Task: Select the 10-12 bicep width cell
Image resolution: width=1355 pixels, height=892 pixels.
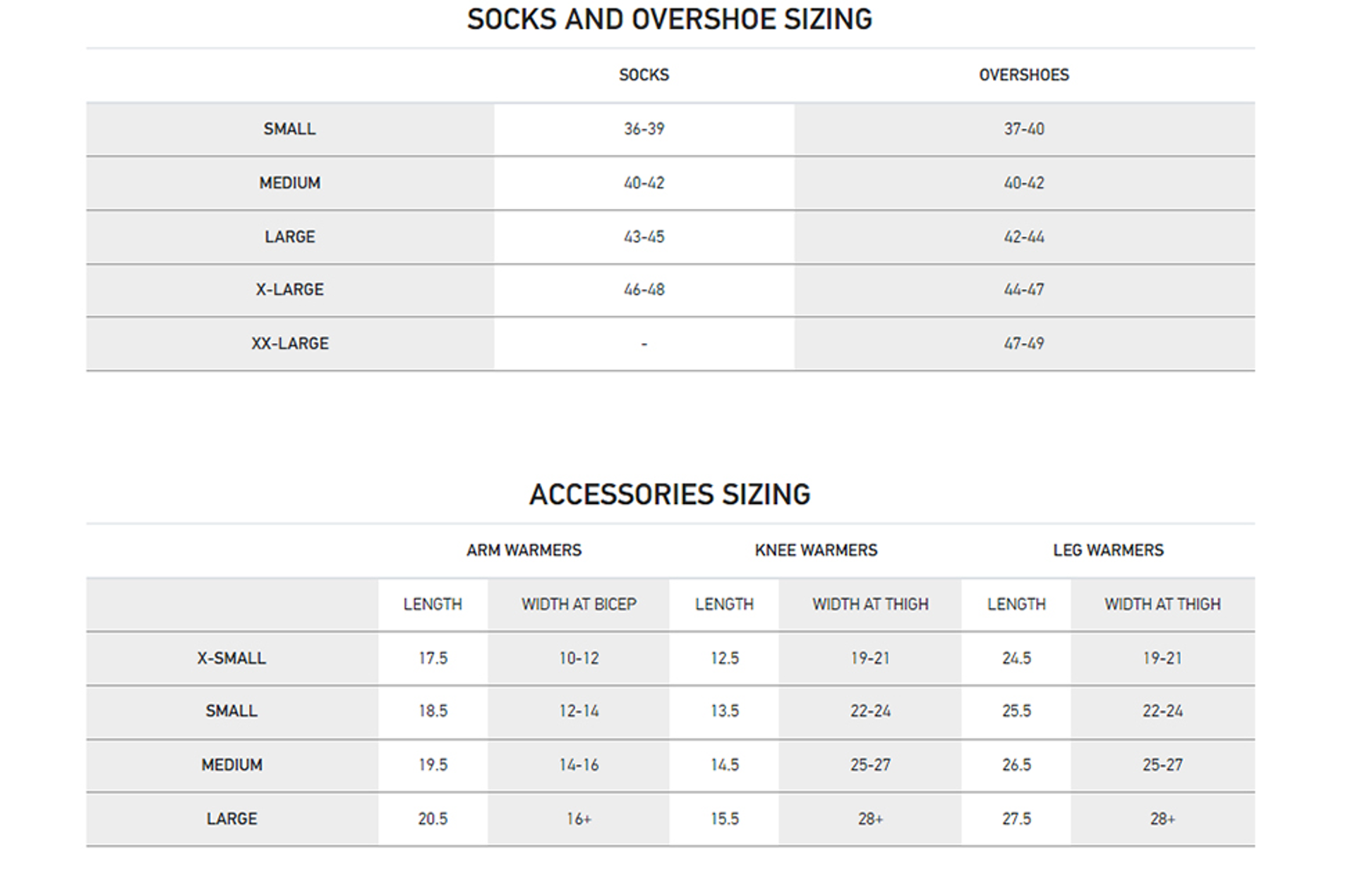Action: click(x=579, y=658)
